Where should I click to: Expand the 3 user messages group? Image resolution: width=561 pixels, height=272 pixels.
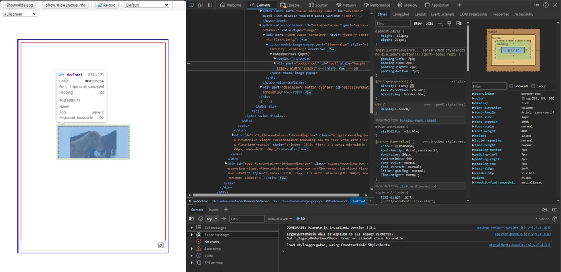click(x=192, y=235)
